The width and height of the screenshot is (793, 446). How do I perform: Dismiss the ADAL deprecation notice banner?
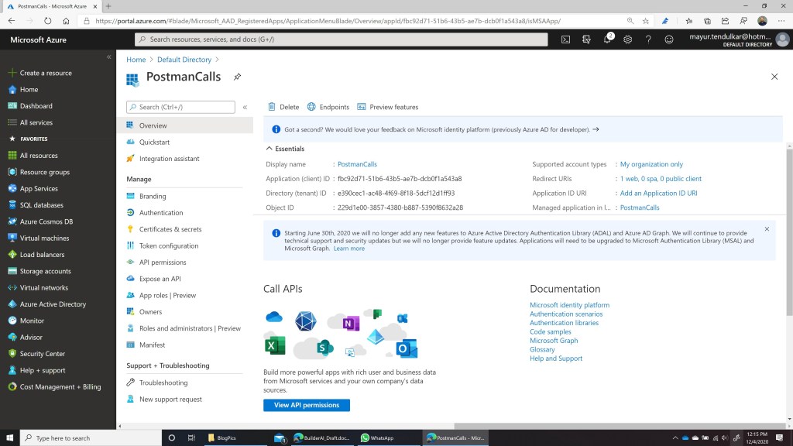point(767,229)
